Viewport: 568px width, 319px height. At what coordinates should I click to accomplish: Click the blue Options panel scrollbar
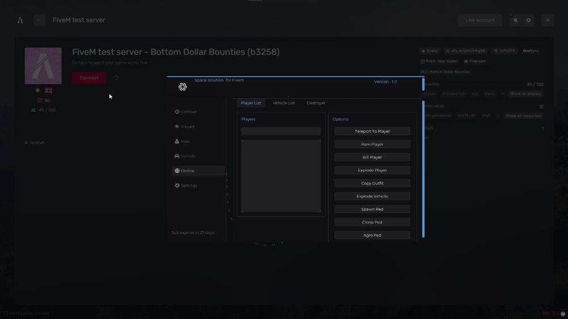[423, 159]
